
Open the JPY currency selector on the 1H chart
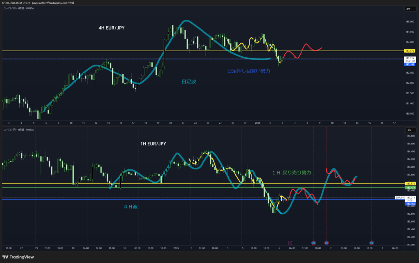(409, 130)
